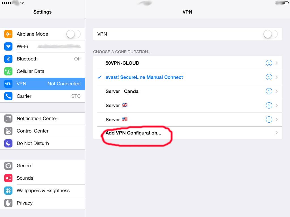The image size is (290, 217).
Task: Open General settings in sidebar
Action: 25,166
